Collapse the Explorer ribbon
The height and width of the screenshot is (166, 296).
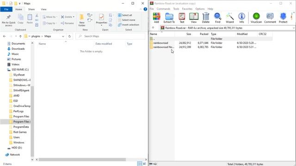(141, 9)
